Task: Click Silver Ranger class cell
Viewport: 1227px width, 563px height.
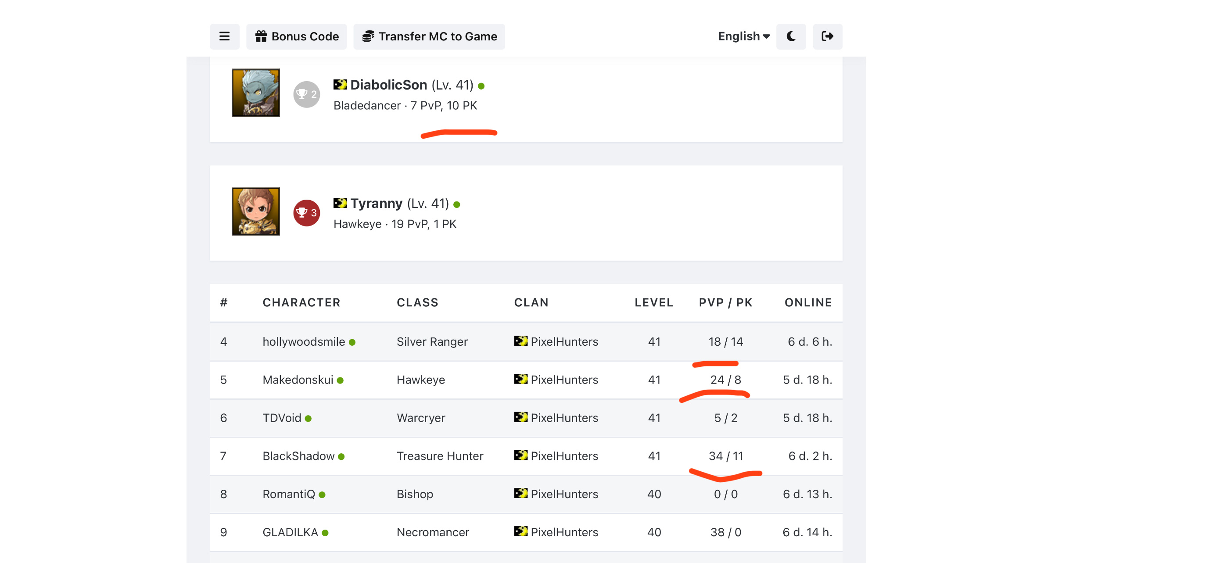Action: coord(432,341)
